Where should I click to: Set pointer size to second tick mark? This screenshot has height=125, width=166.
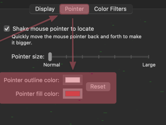click(x=66, y=57)
